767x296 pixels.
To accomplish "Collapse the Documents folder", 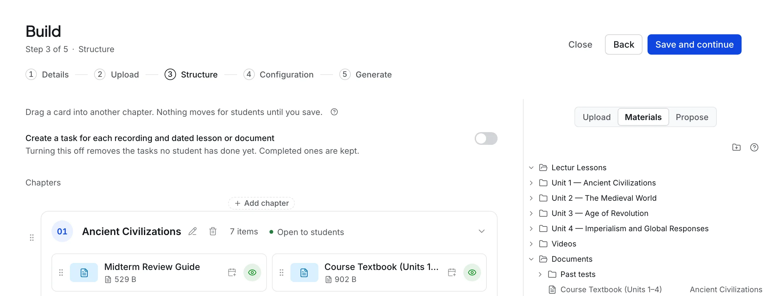I will [x=531, y=259].
